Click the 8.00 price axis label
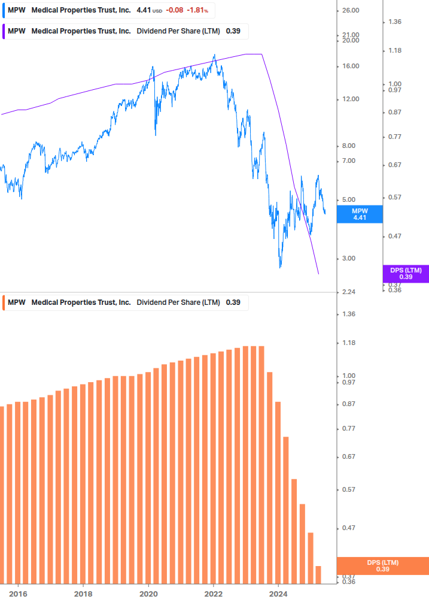The width and height of the screenshot is (429, 602). (x=349, y=146)
